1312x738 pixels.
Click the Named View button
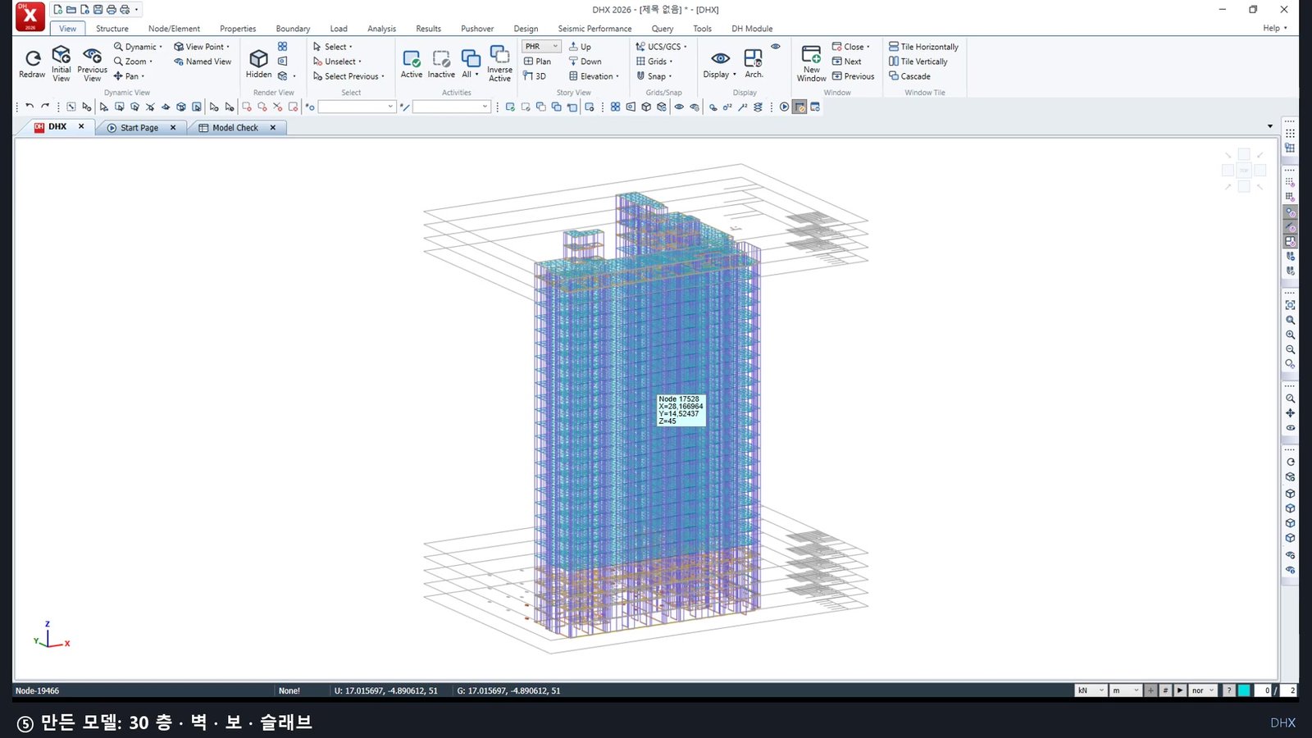click(x=203, y=61)
